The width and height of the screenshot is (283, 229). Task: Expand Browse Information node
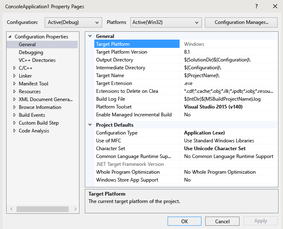14,107
